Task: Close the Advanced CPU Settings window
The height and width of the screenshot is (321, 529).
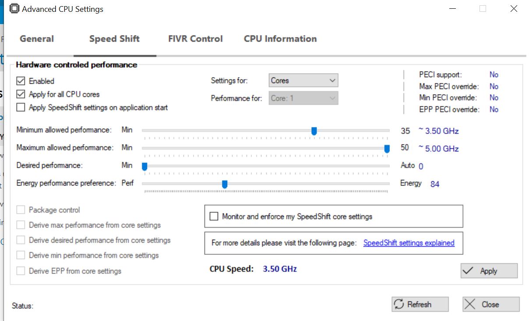Action: [514, 9]
